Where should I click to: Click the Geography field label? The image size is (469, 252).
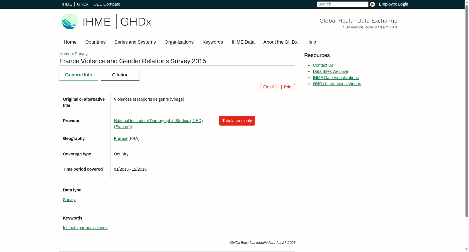tap(74, 139)
